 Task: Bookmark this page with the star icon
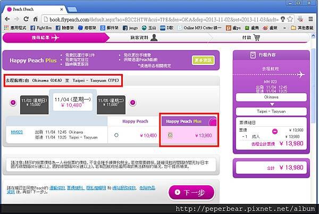290,19
